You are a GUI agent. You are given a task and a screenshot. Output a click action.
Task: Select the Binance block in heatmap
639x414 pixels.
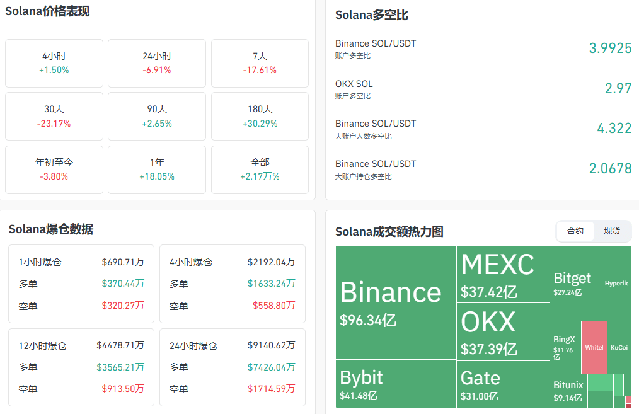pyautogui.click(x=396, y=302)
